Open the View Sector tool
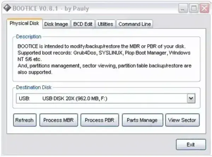 pyautogui.click(x=182, y=120)
